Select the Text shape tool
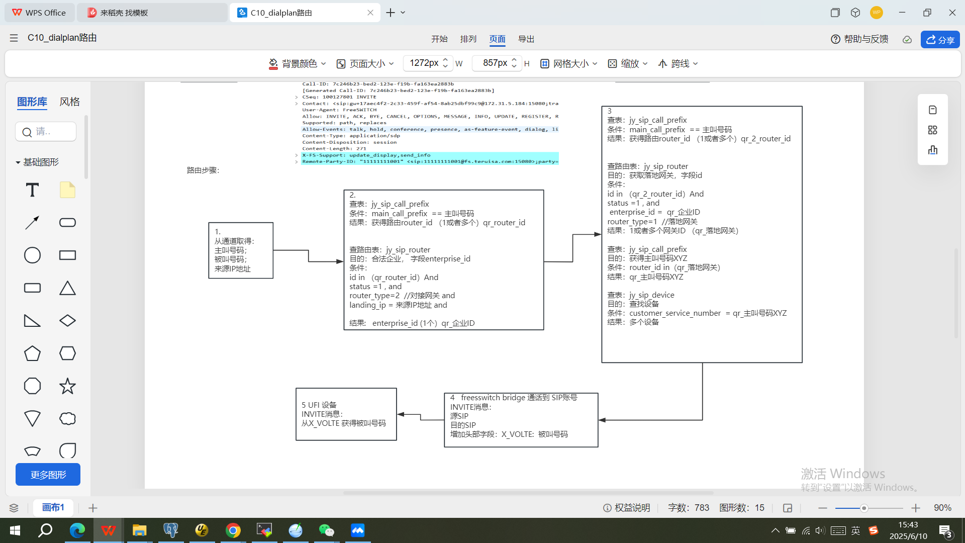This screenshot has width=965, height=543. click(x=32, y=190)
